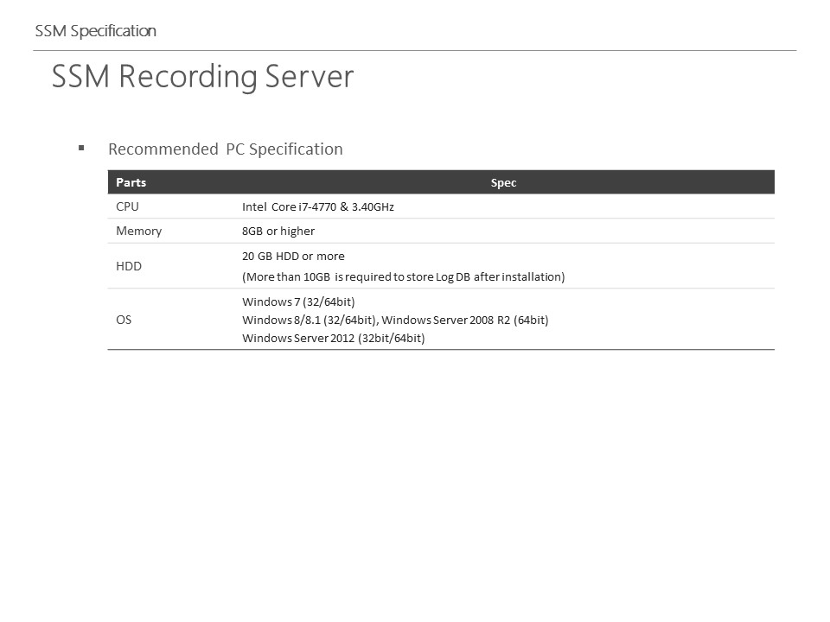830x622 pixels.
Task: Click the horizontal rule under the header
Action: click(414, 51)
